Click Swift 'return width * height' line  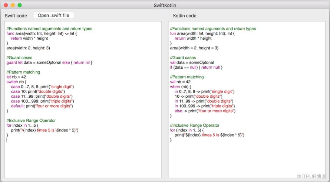pyautogui.click(x=29, y=38)
